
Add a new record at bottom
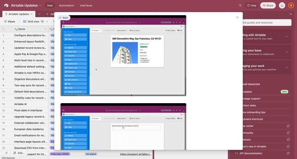tap(19, 153)
